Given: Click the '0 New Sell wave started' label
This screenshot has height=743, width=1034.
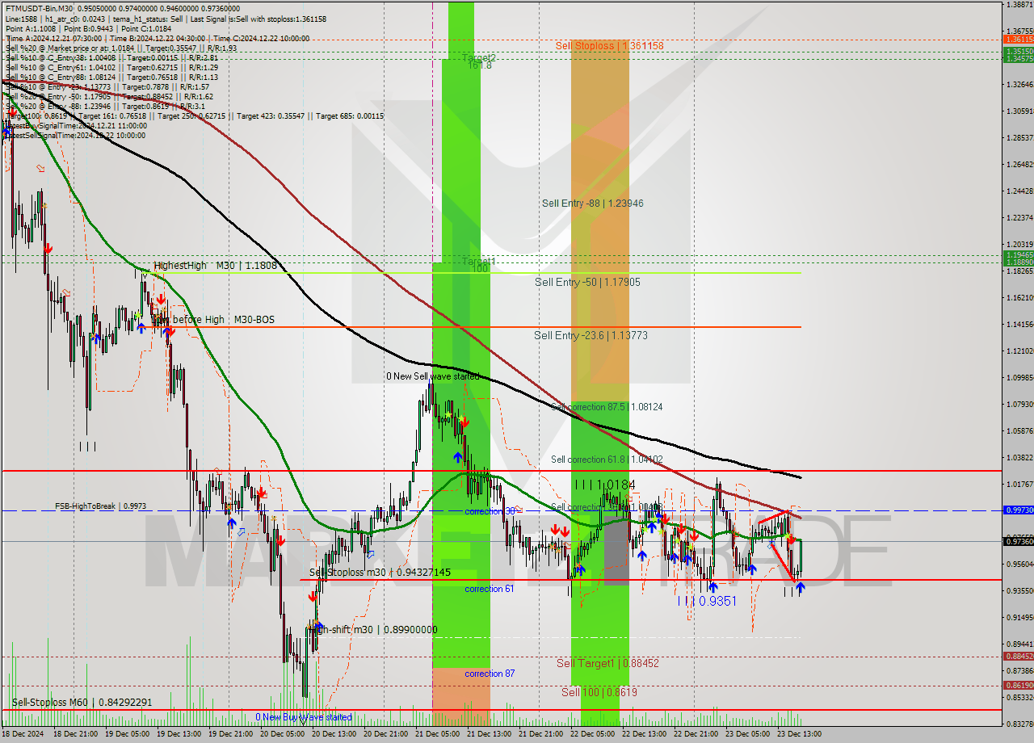Looking at the screenshot, I should click(432, 376).
